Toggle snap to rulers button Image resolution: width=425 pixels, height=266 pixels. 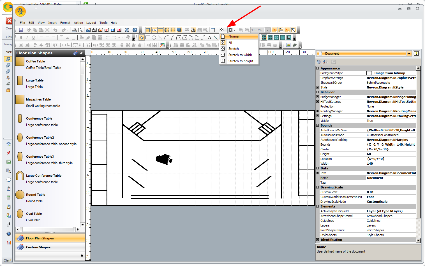pyautogui.click(x=281, y=30)
